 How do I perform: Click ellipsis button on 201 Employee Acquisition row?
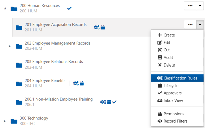coord(190,25)
